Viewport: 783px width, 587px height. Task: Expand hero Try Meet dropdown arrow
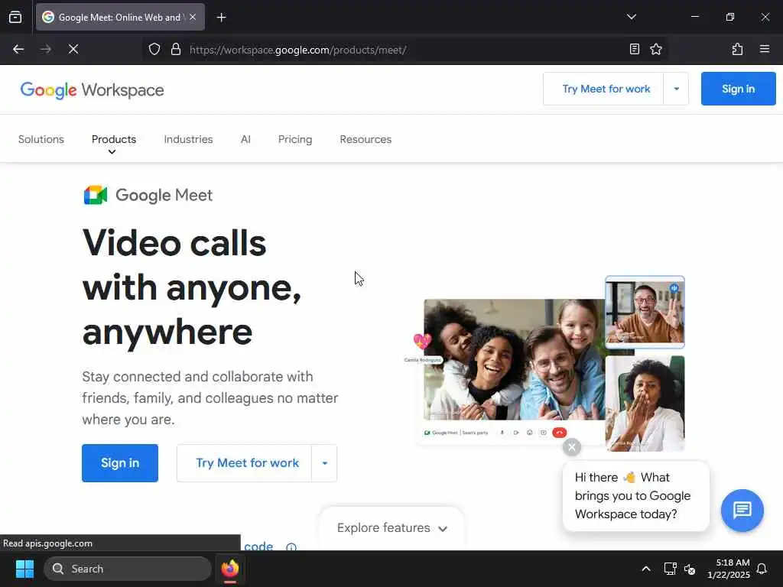(x=324, y=463)
